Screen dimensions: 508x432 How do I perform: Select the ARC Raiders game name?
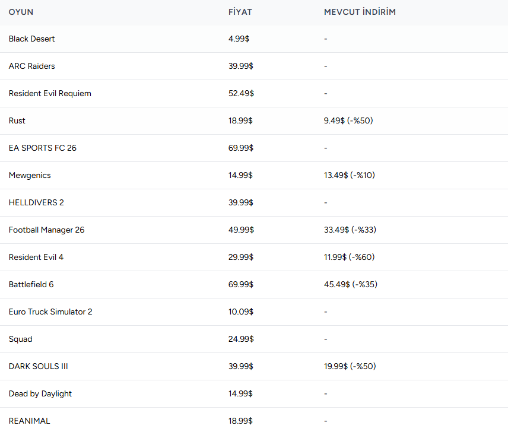point(32,66)
